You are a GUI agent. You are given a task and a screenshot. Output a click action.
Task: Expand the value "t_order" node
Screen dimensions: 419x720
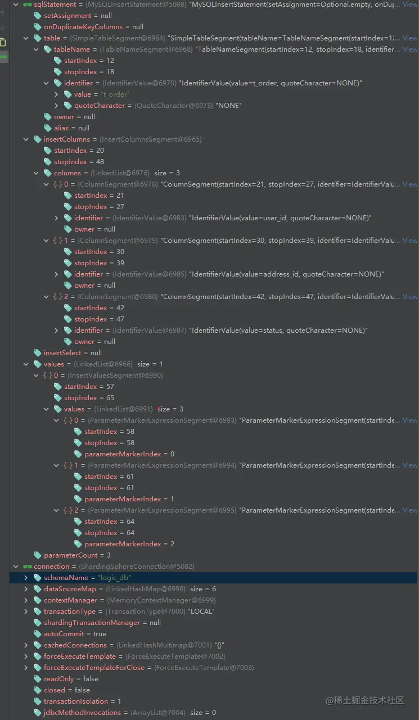pos(56,94)
